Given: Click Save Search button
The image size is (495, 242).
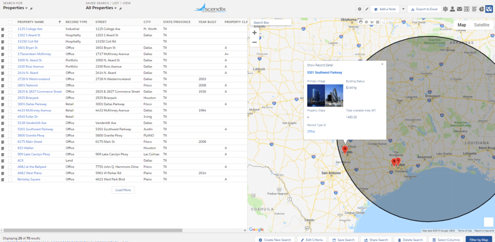Looking at the screenshot, I should (344, 240).
